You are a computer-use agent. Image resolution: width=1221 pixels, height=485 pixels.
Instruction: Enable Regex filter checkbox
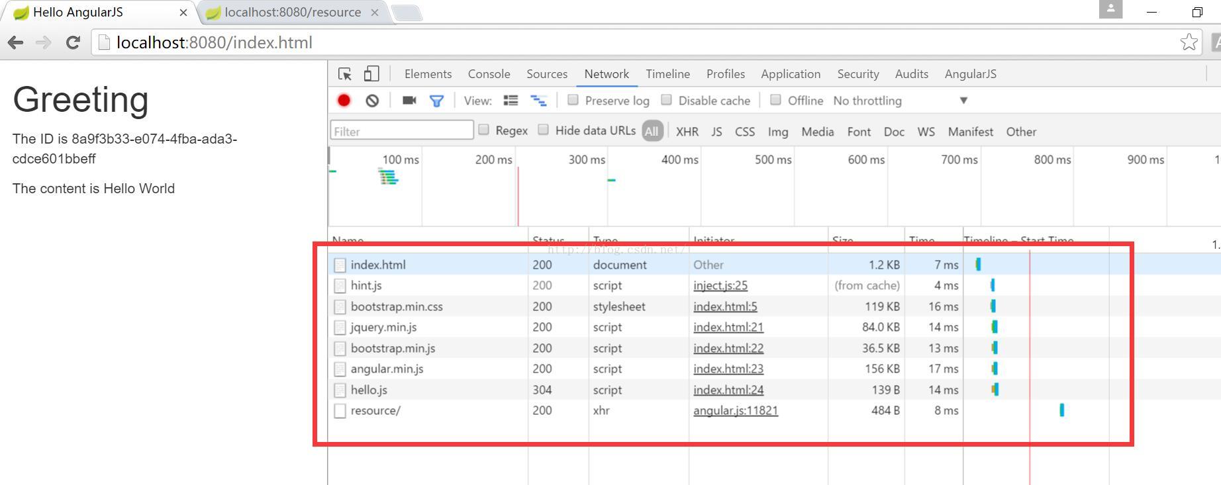coord(484,130)
